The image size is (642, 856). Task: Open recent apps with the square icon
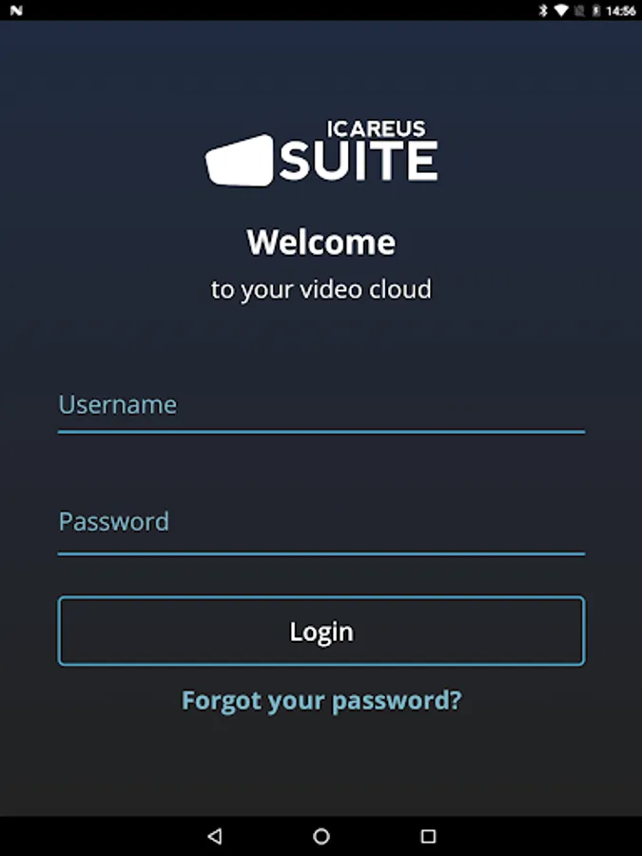(x=428, y=836)
